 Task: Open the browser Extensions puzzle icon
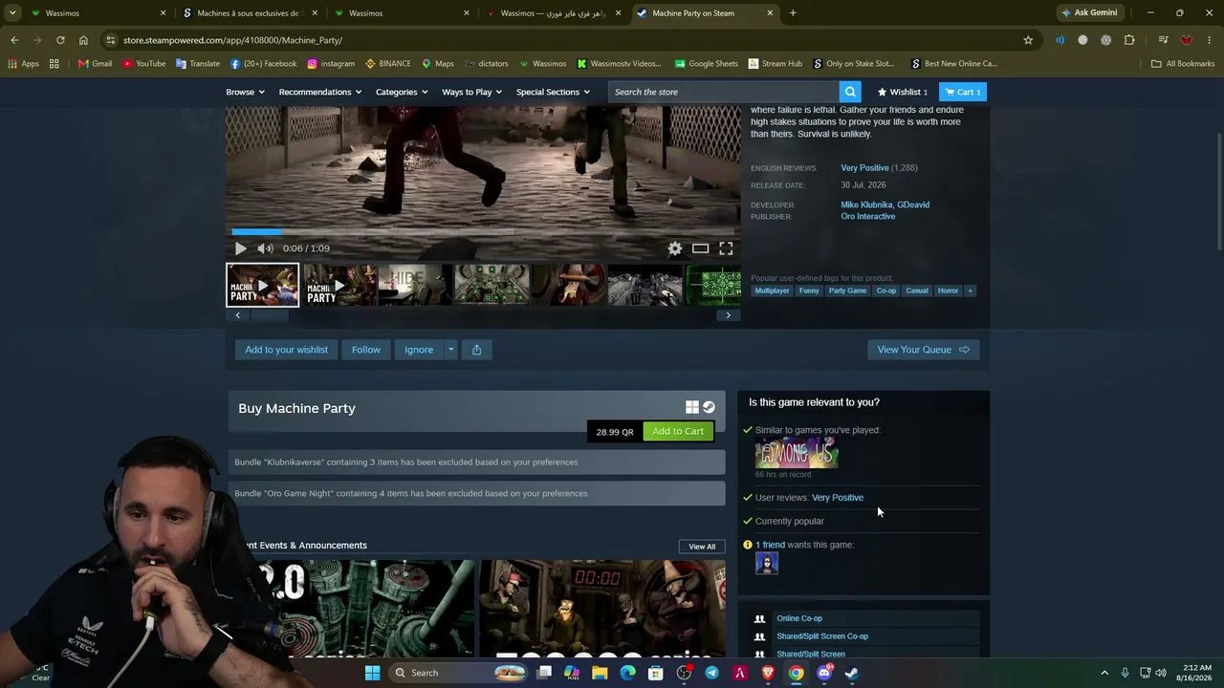[1129, 40]
